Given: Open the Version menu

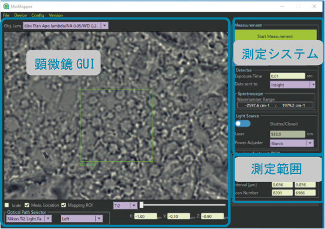Looking at the screenshot, I should 56,15.
